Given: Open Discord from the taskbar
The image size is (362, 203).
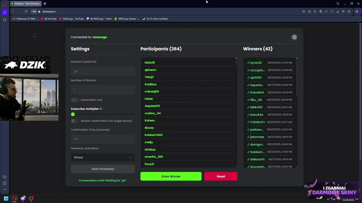Looking at the screenshot, I should [x=23, y=198].
